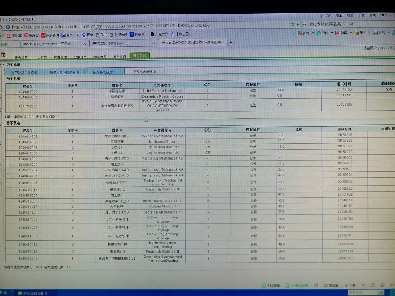Open the 文件 menu

coord(328,16)
